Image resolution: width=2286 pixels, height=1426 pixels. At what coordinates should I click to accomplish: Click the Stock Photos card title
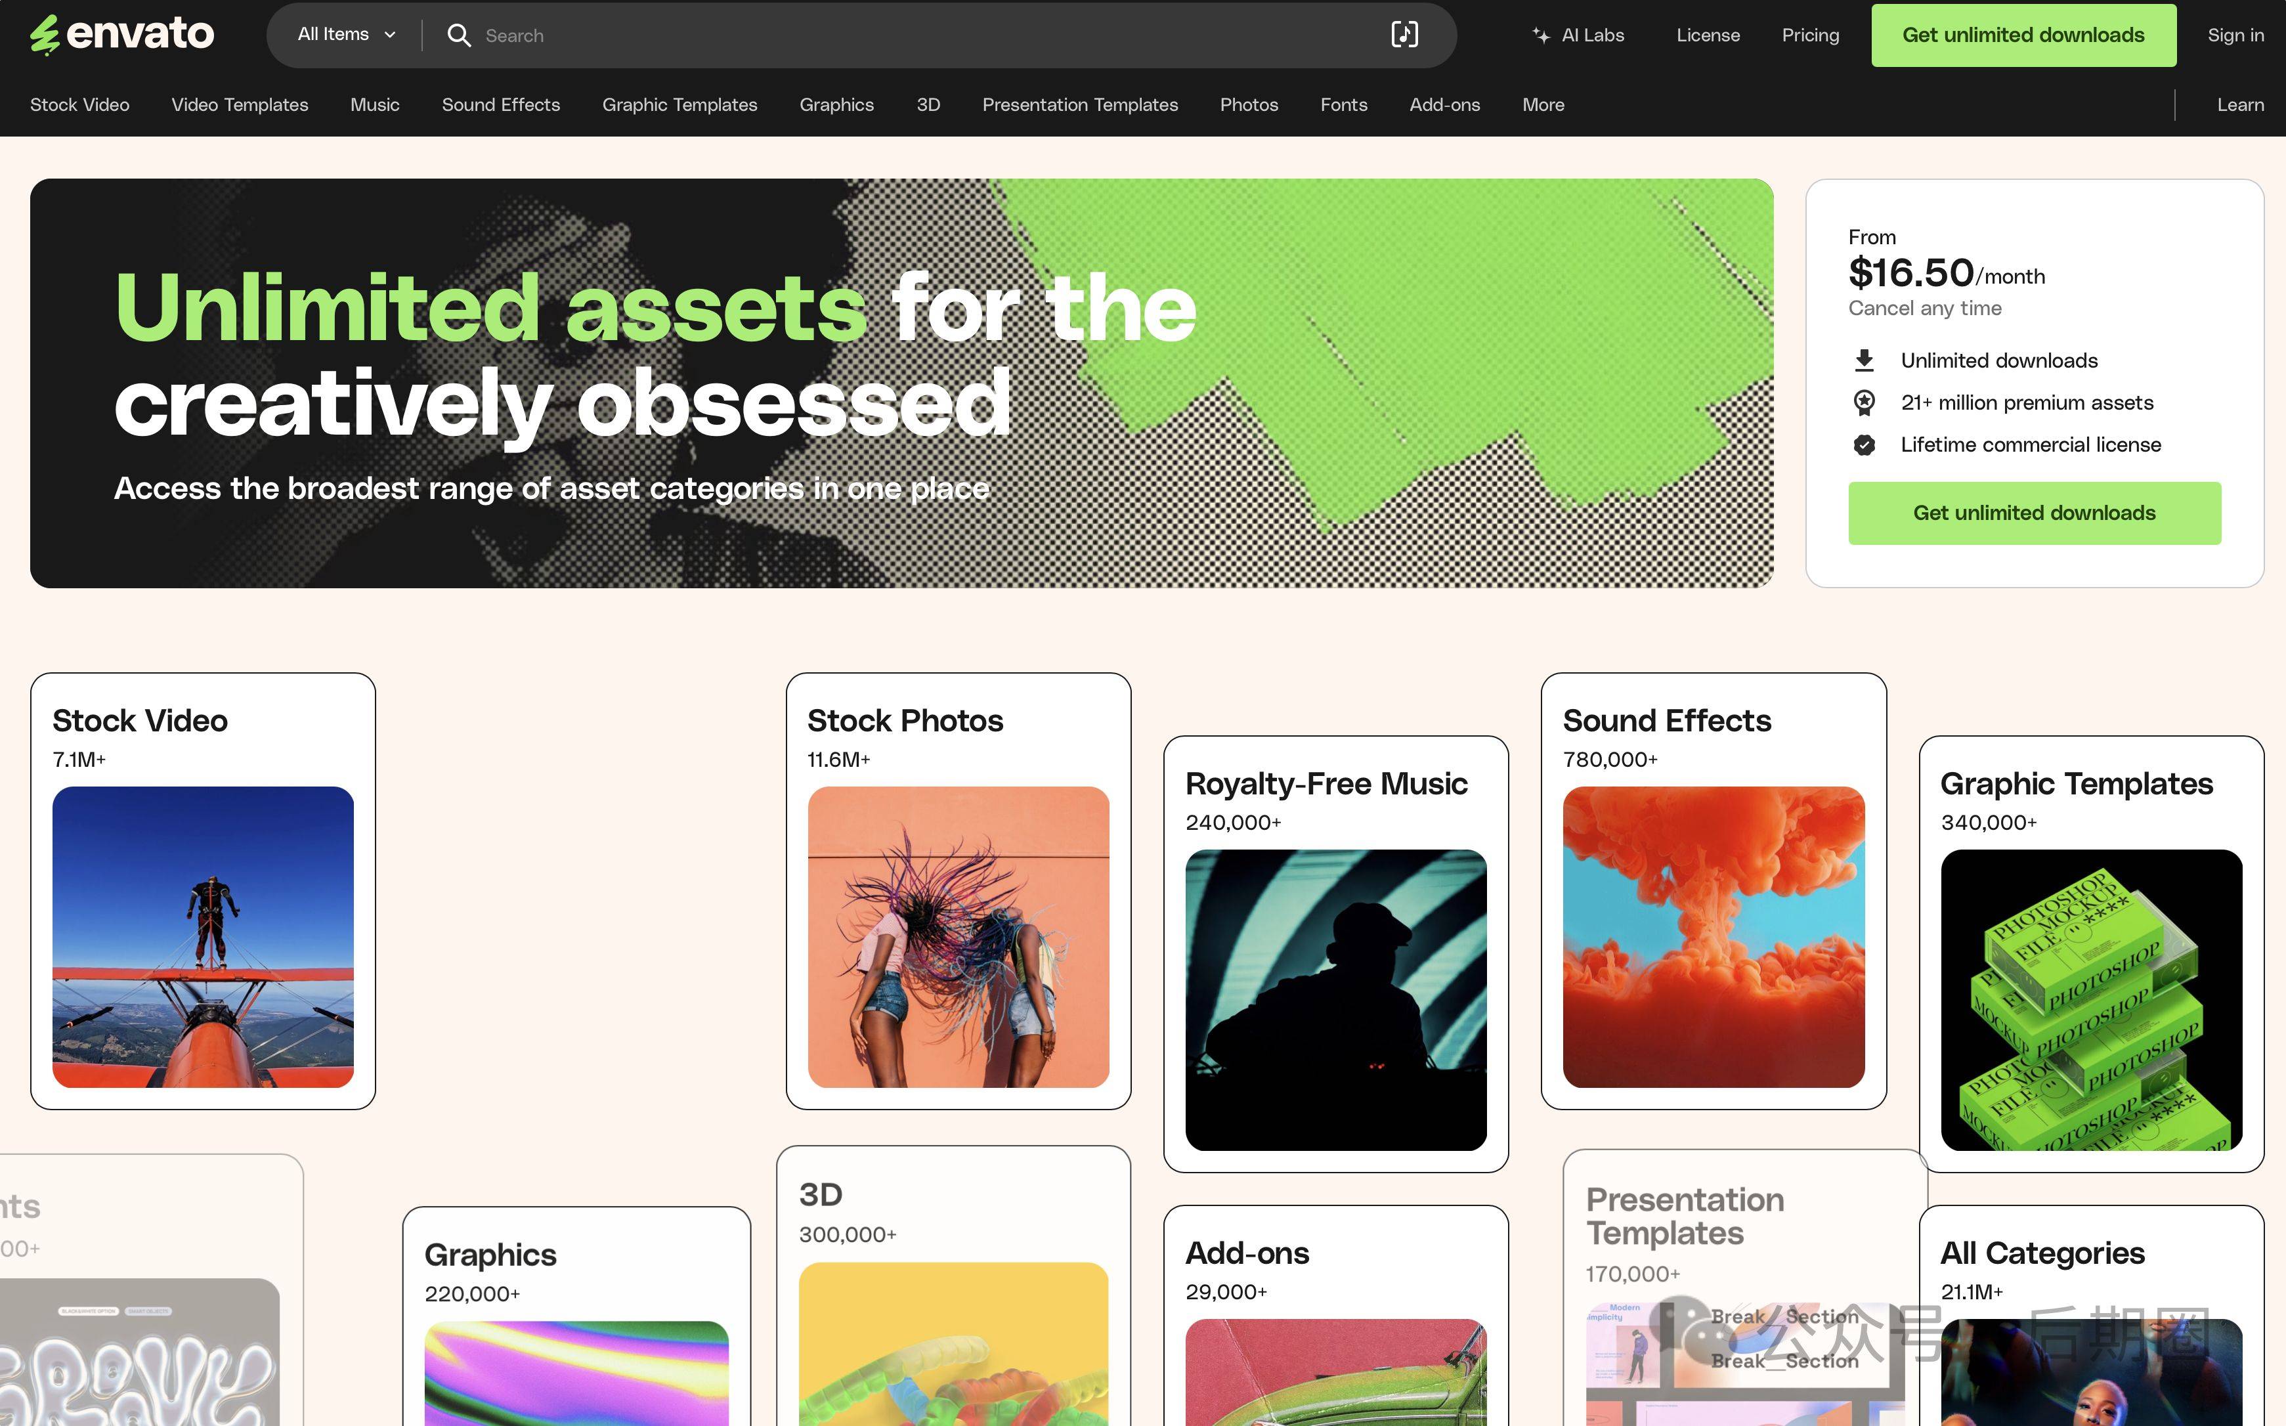click(x=905, y=720)
